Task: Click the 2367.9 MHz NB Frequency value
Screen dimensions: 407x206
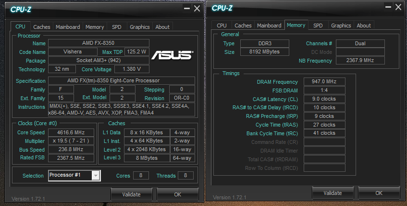Action: coord(360,60)
